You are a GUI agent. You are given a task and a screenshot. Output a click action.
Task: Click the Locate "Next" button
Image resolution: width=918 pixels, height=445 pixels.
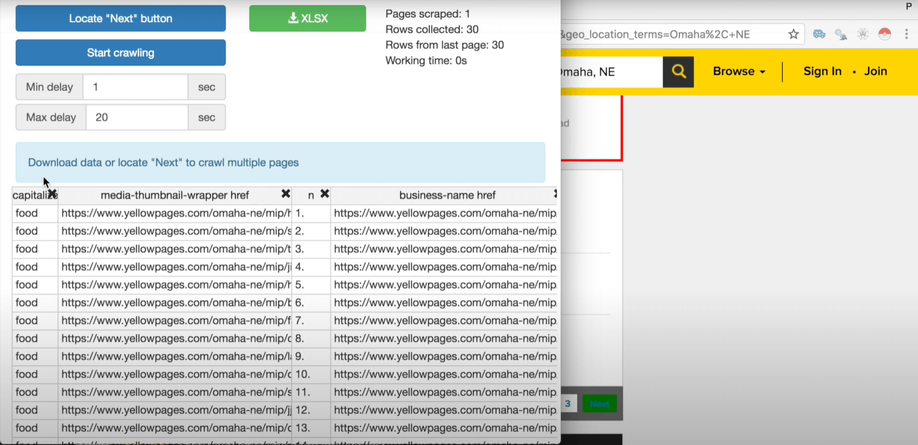[x=120, y=19]
